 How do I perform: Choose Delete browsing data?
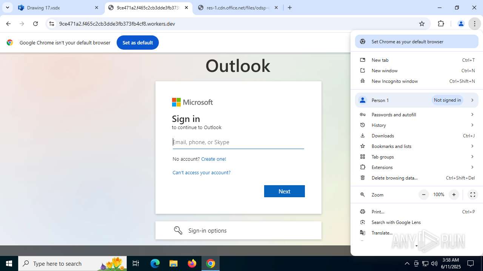click(417, 178)
